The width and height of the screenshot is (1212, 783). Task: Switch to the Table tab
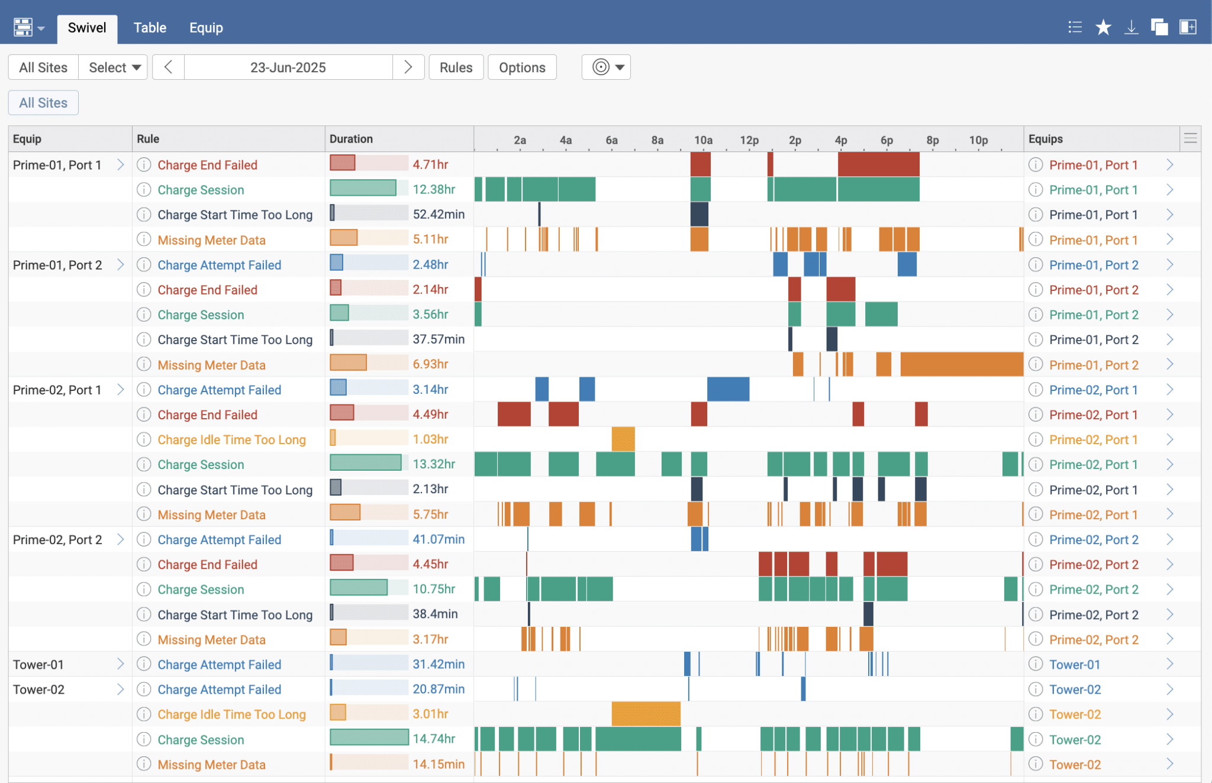(x=150, y=28)
